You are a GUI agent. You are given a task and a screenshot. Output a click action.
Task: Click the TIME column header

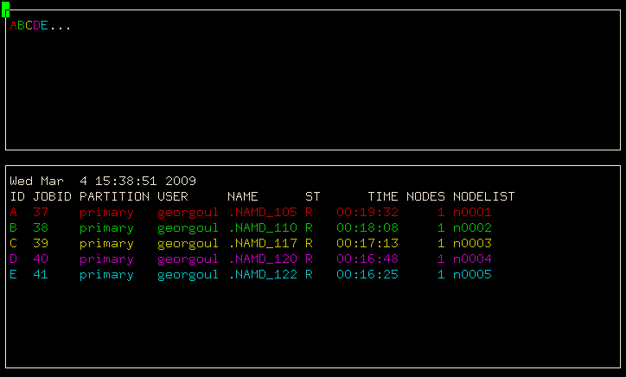[x=383, y=197]
